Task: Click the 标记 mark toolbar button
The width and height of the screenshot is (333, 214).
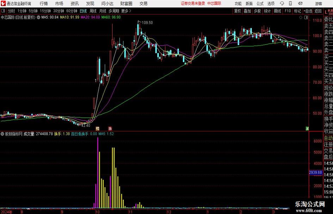Action: point(297,11)
